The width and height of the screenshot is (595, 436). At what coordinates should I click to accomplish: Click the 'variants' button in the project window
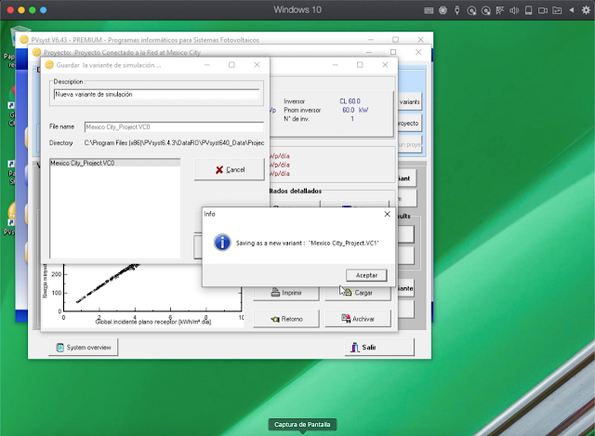(x=409, y=101)
